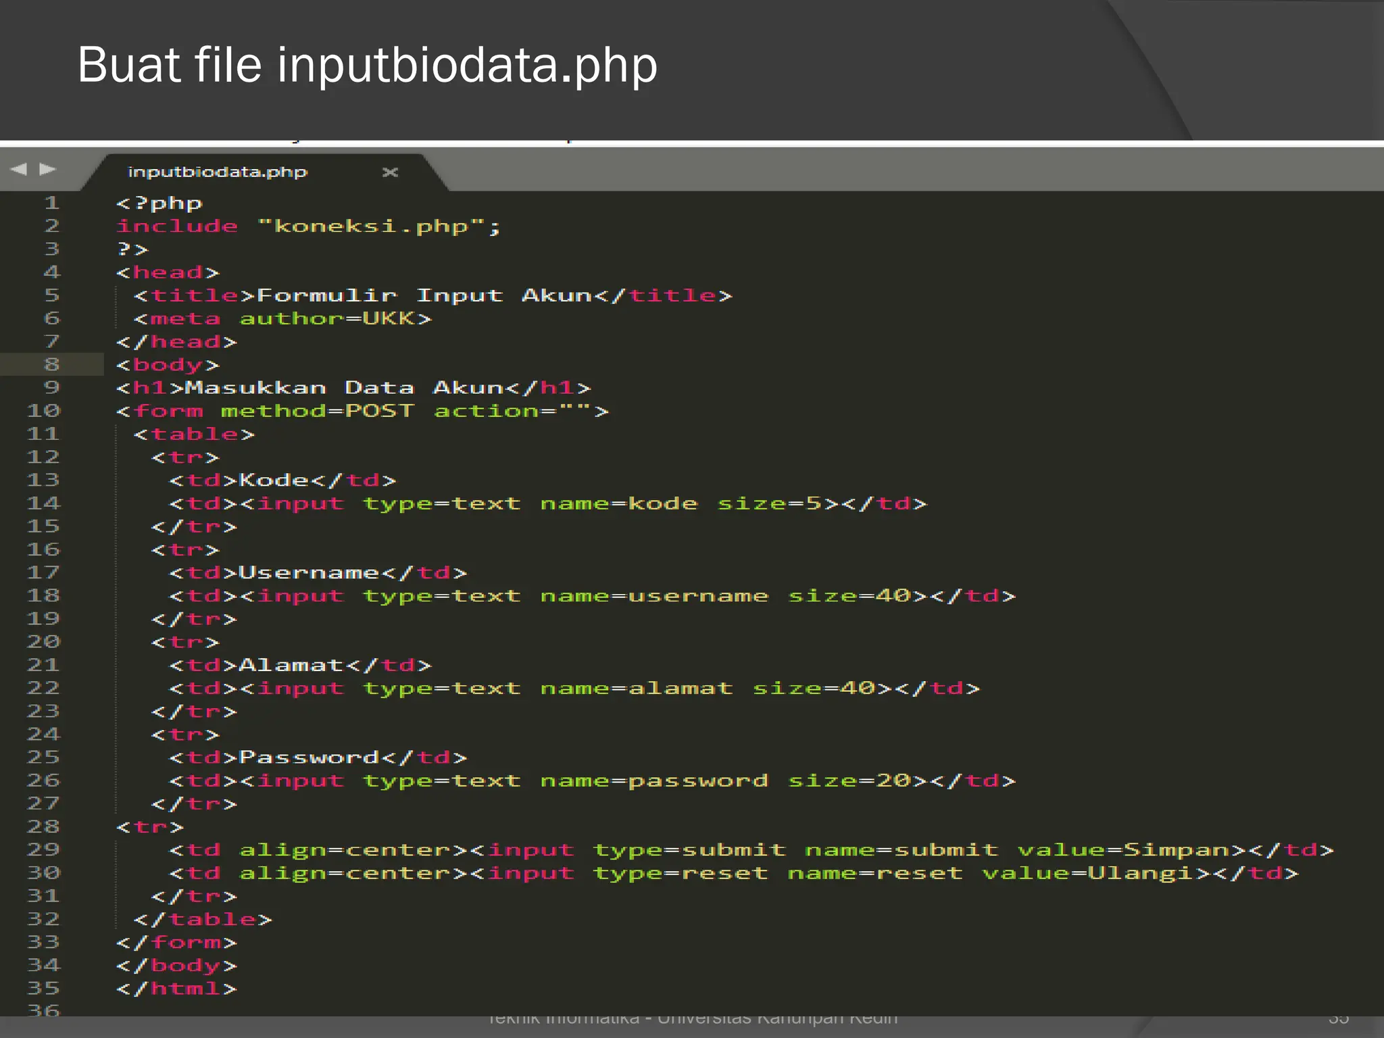The width and height of the screenshot is (1384, 1038).
Task: Click 'Alamat' cell text on line 21
Action: (x=292, y=665)
